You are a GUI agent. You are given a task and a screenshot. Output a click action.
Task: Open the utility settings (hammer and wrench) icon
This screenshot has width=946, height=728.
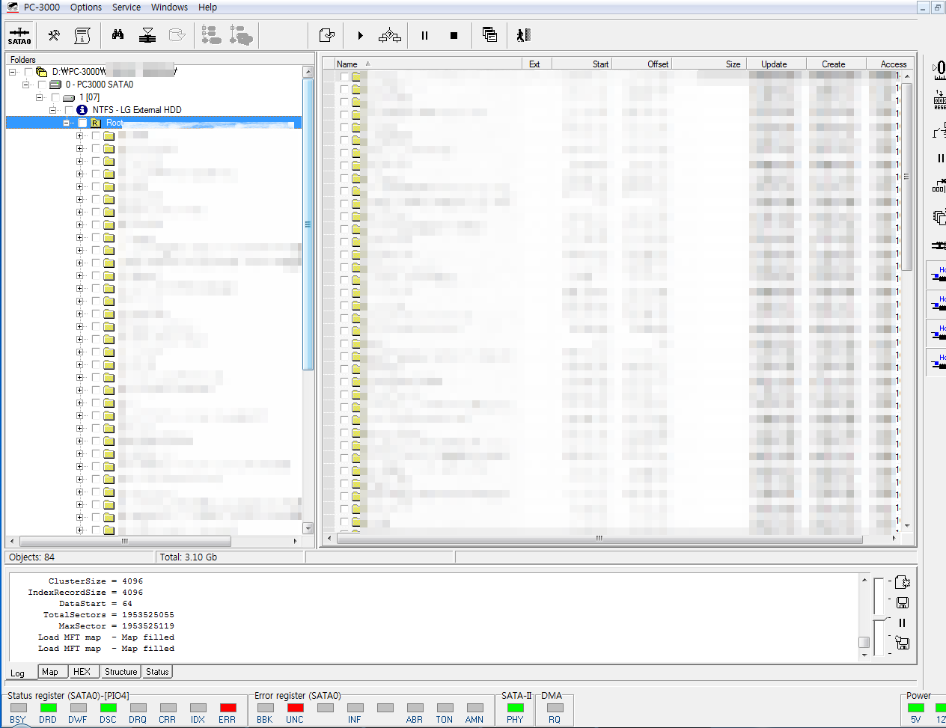(53, 35)
